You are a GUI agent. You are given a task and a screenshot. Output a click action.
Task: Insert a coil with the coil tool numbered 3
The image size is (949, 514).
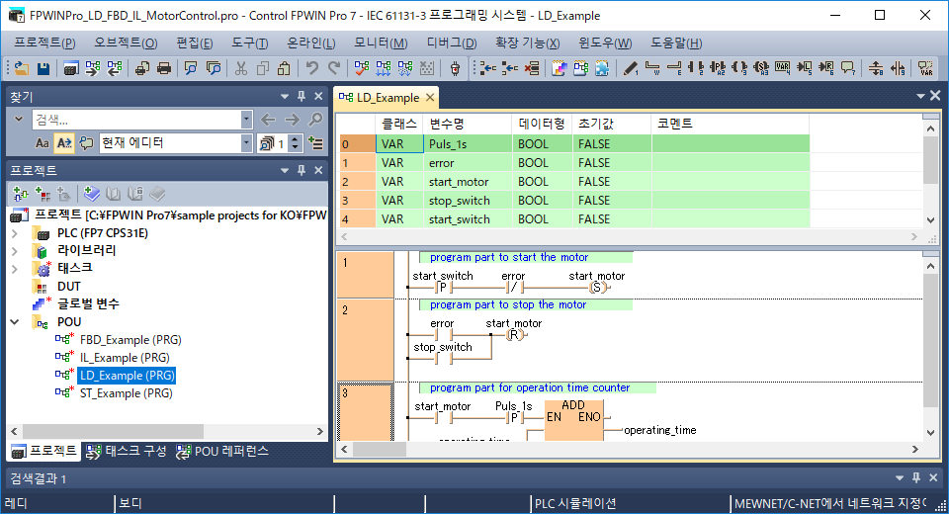pos(739,68)
